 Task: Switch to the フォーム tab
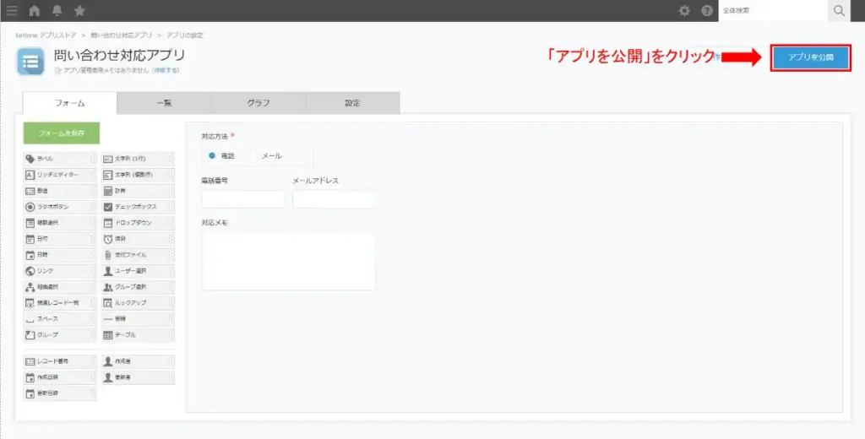(70, 103)
